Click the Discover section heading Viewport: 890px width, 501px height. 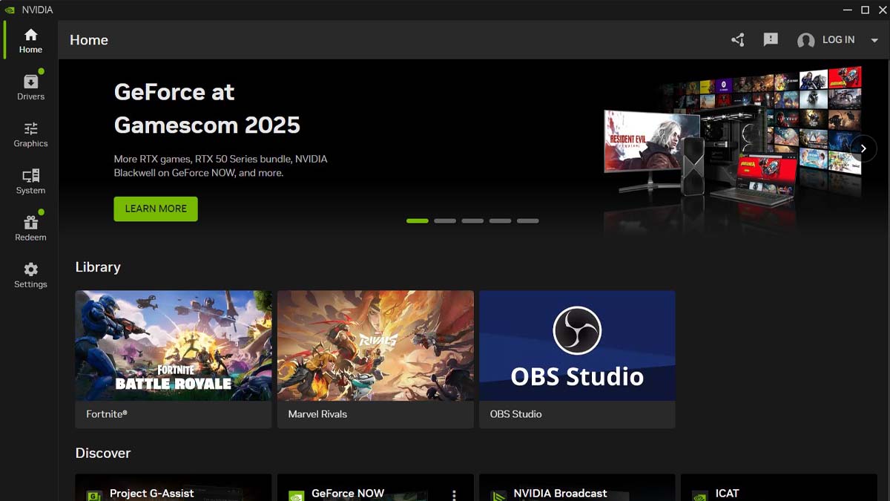coord(103,453)
